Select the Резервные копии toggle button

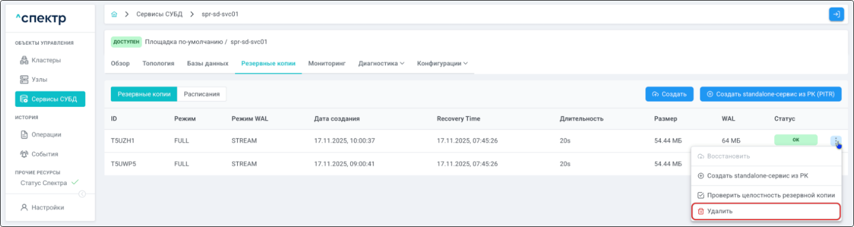click(x=144, y=94)
